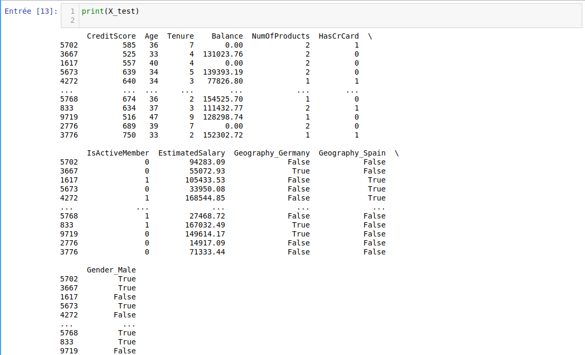Click the HasCrCard column header

339,36
